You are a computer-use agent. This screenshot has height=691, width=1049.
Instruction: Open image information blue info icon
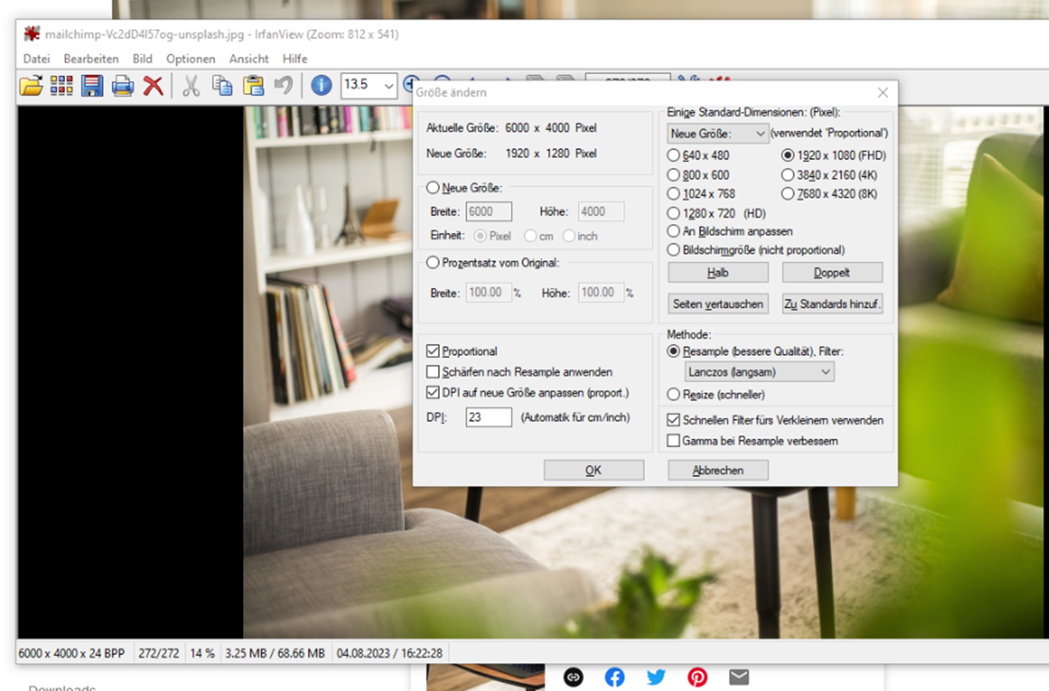click(321, 85)
